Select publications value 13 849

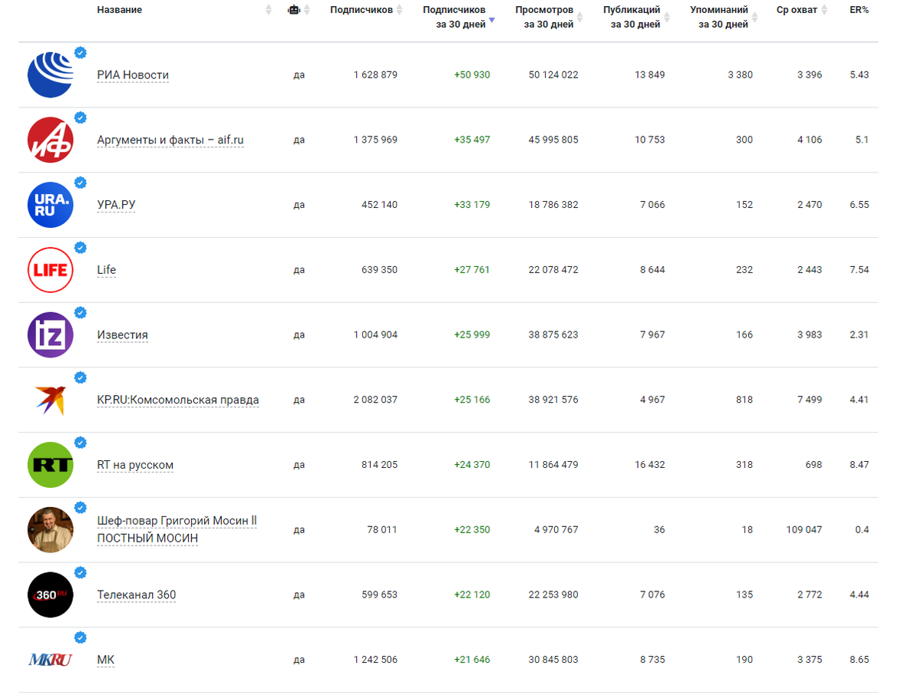[x=650, y=75]
